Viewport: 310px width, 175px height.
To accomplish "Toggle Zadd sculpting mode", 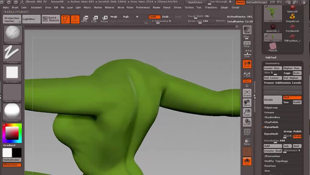I will click(x=154, y=17).
